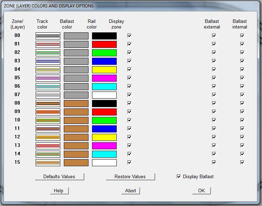Screen dimensions: 262x206
Task: Pick Track color swatch for layer 15
Action: (48, 163)
